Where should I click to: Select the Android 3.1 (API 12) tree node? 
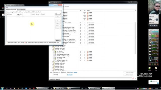click(x=59, y=68)
